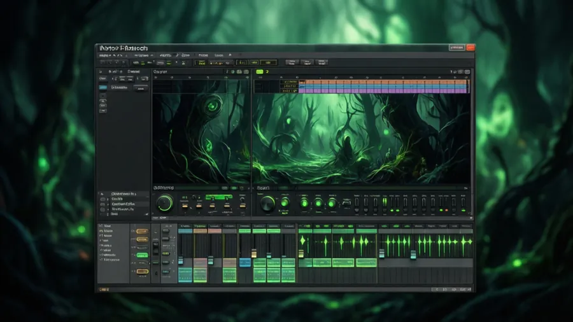Check the first checkbox in lower-left list
The height and width of the screenshot is (322, 573).
tap(103, 199)
